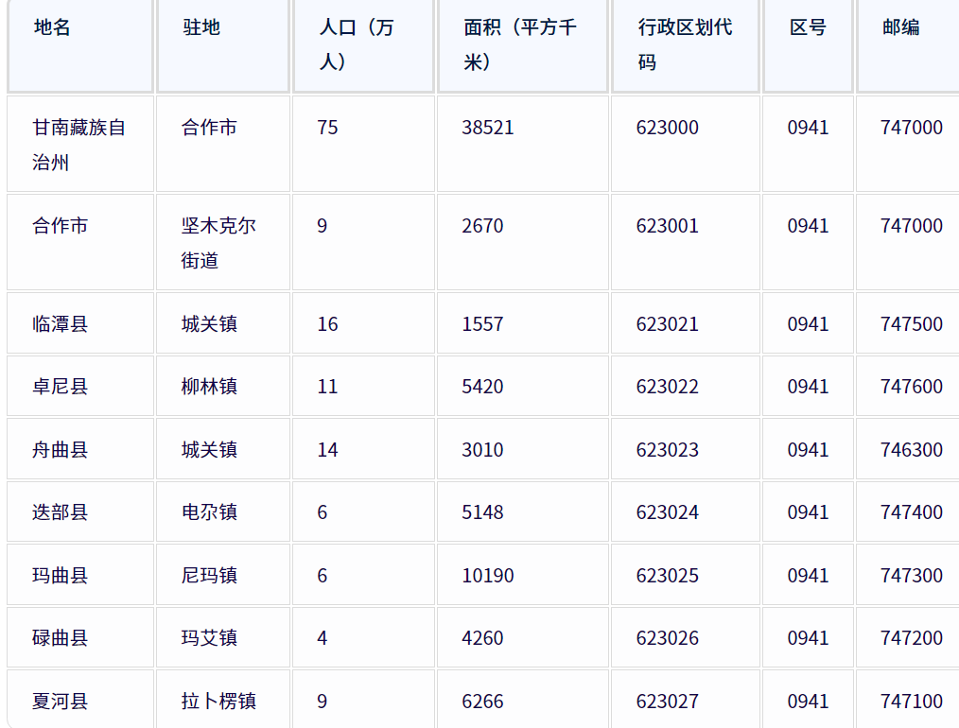Click postal code 747400

[912, 512]
